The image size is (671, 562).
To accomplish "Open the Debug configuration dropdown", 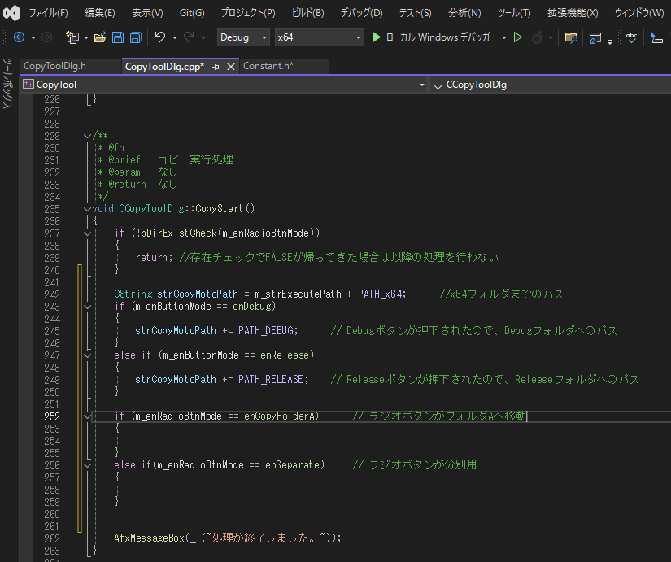I will click(243, 37).
